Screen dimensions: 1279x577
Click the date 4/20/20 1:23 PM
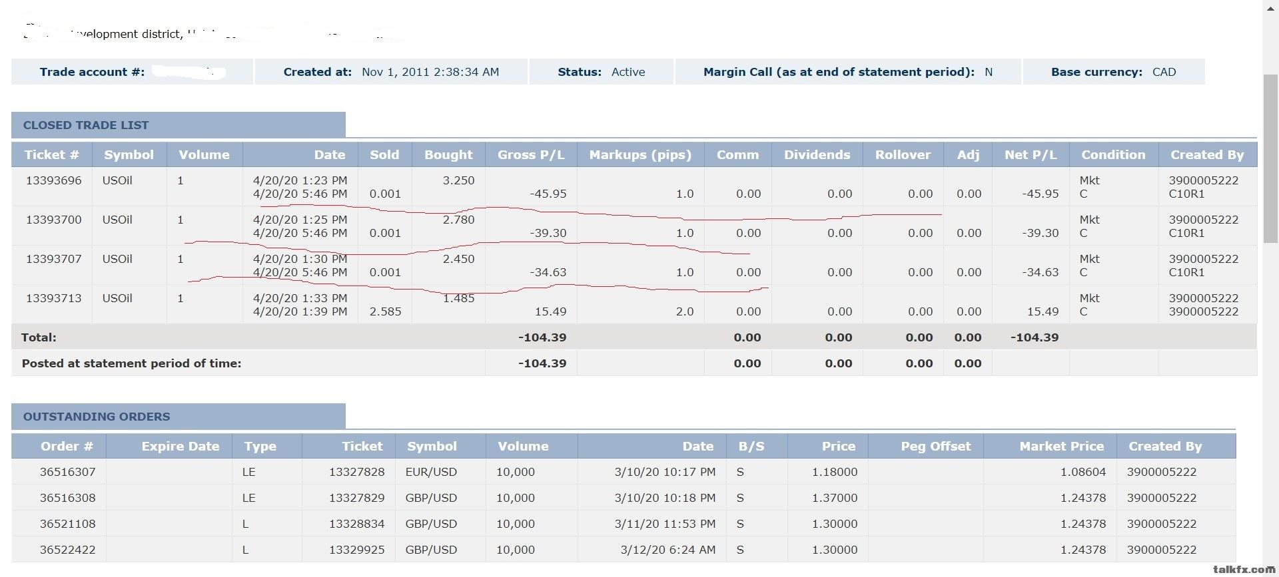300,180
